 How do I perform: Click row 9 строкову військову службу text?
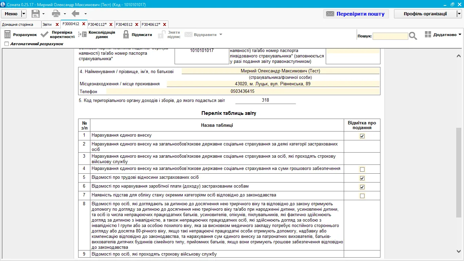pos(154,254)
